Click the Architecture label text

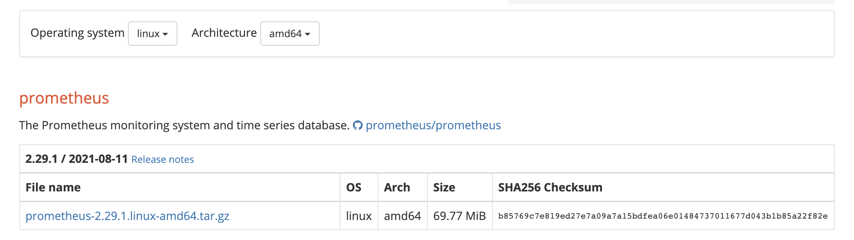[x=224, y=33]
